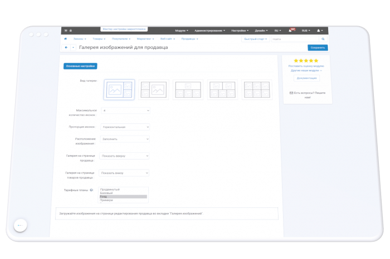Click the Сохранить button
Screen dimensions: 390x259
[318, 48]
